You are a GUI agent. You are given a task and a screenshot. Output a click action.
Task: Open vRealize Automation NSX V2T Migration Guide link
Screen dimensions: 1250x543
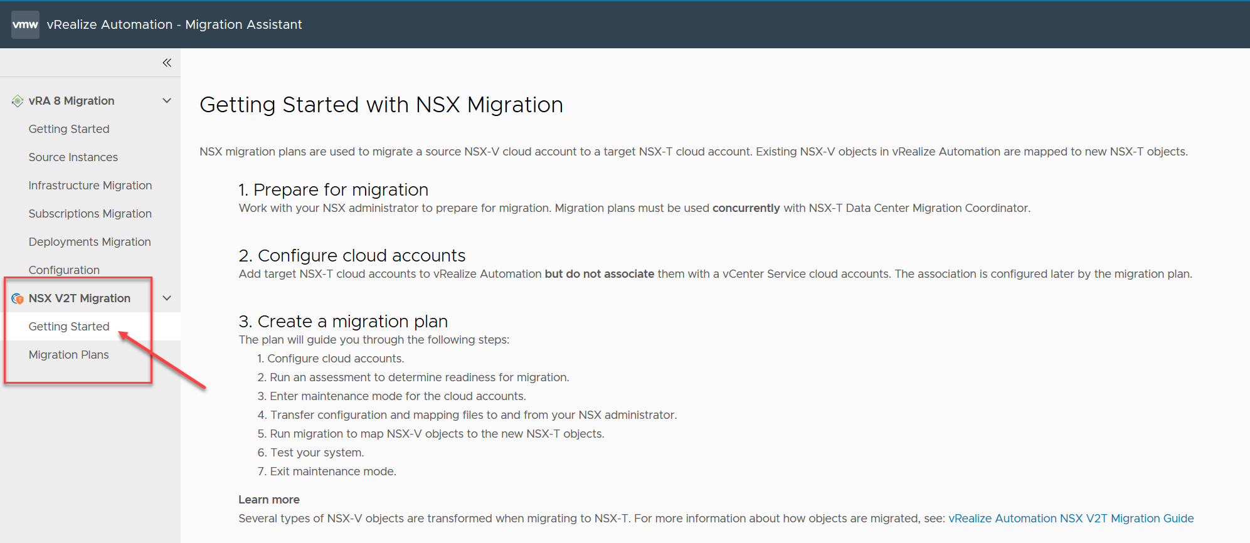[x=1071, y=519]
